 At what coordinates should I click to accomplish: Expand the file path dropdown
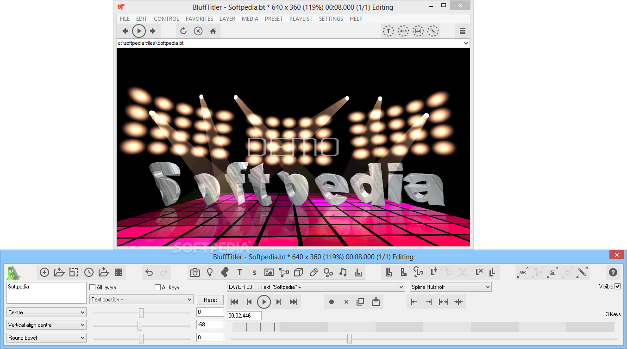coord(466,43)
